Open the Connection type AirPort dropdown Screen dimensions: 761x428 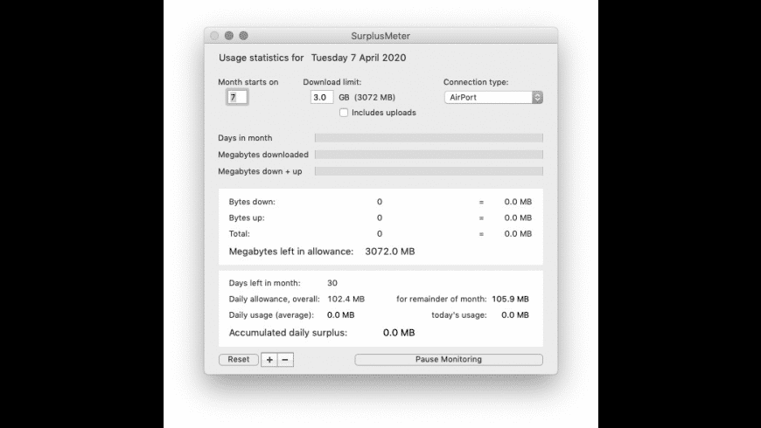pyautogui.click(x=493, y=98)
